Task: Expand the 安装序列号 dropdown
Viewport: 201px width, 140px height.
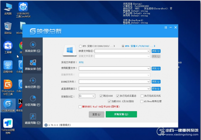Action: [148, 75]
